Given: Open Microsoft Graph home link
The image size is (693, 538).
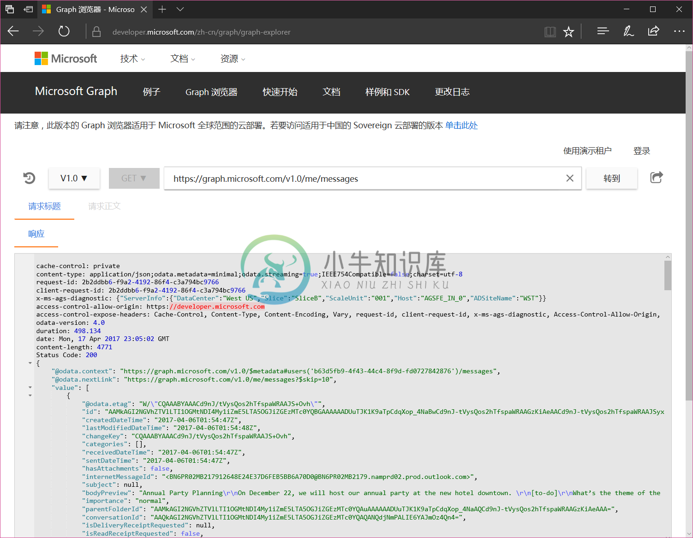Looking at the screenshot, I should coord(76,91).
